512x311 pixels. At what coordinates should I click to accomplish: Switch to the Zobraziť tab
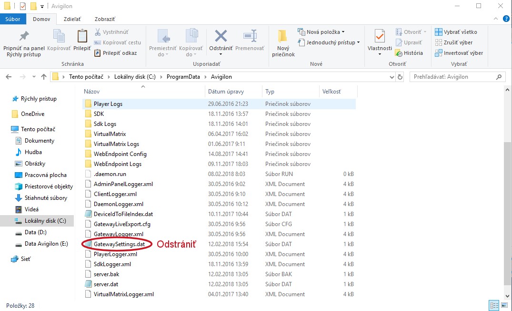point(105,19)
